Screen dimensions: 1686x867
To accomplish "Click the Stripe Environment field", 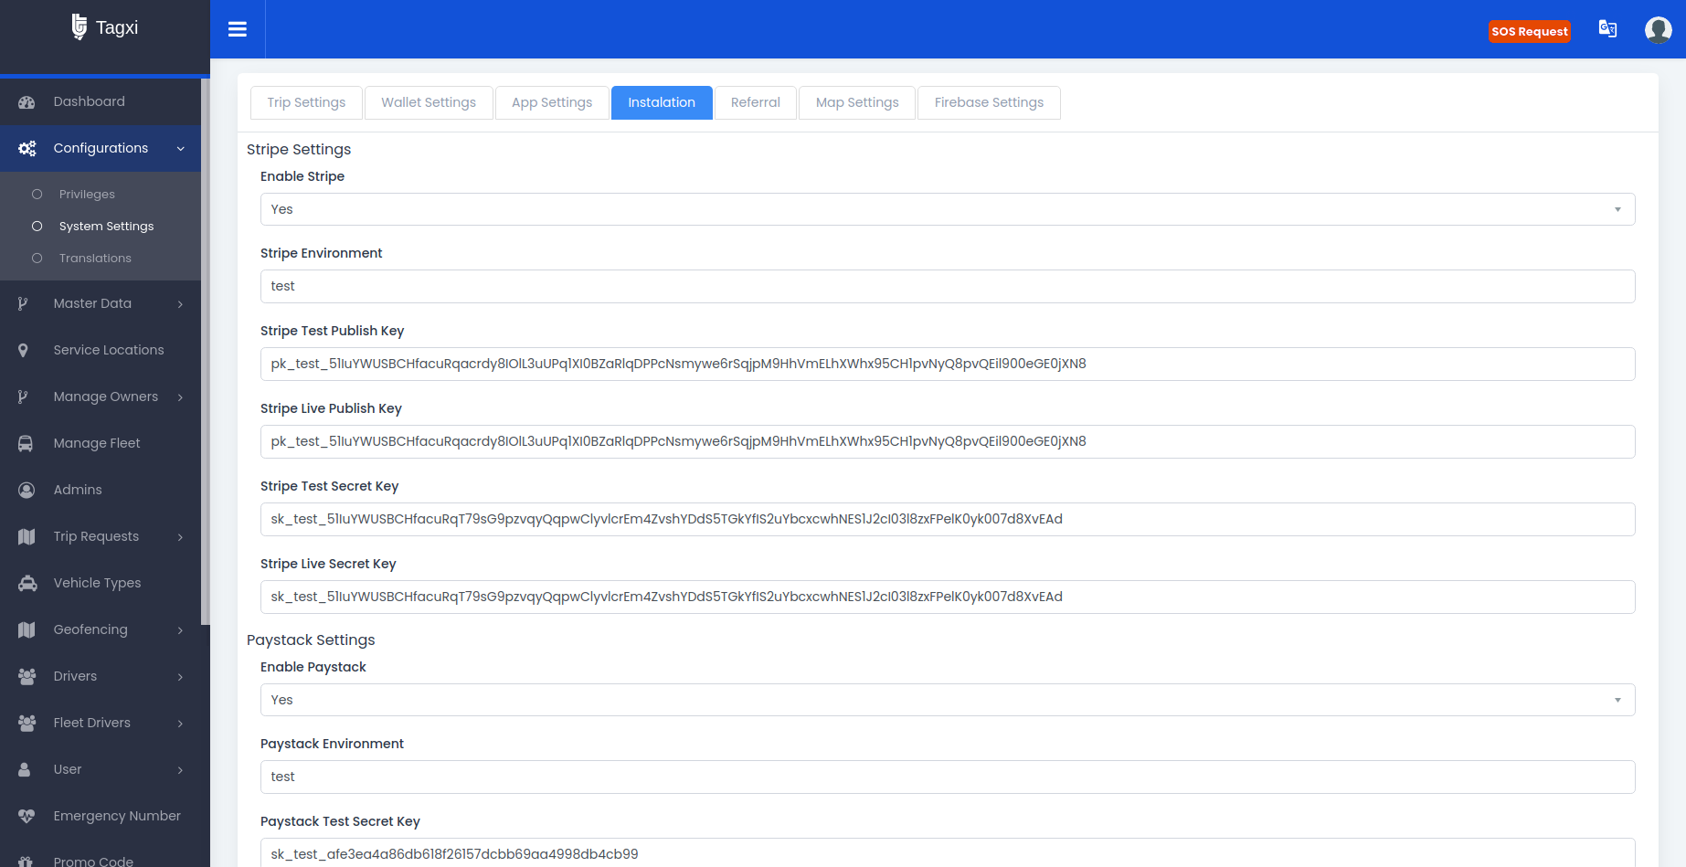I will click(948, 286).
